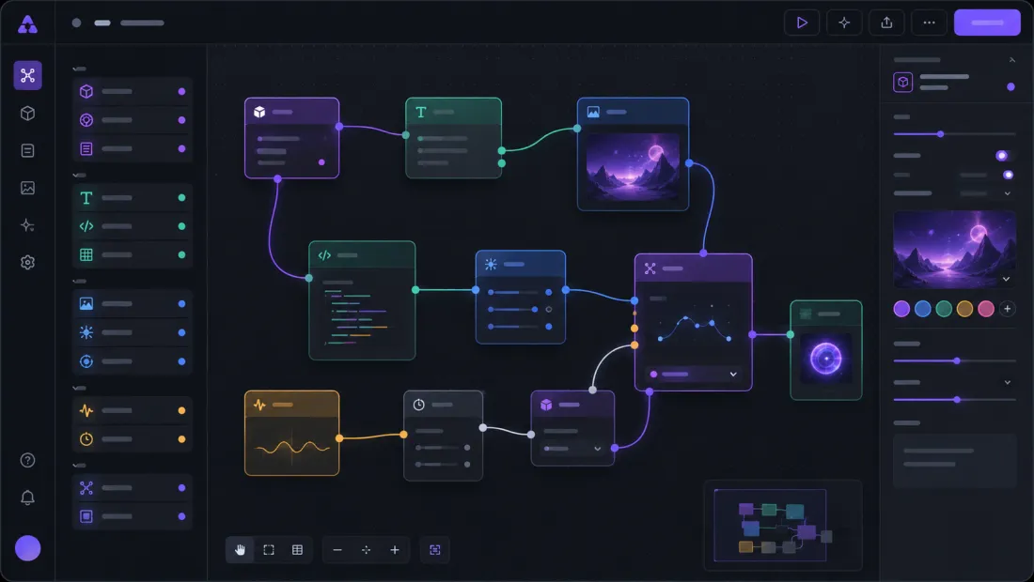Click the text field at properties panel bottom

(x=954, y=461)
